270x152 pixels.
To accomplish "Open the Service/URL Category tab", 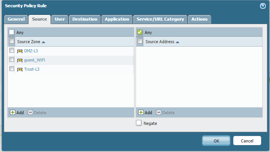I will [160, 19].
